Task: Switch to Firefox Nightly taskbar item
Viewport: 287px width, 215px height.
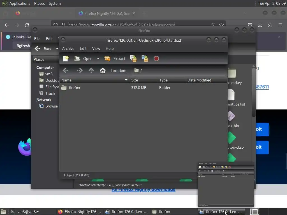Action: point(80,212)
